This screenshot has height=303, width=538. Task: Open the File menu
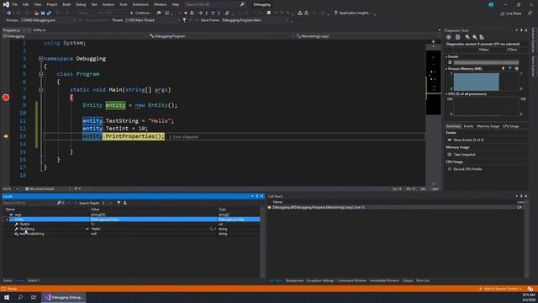pos(15,4)
